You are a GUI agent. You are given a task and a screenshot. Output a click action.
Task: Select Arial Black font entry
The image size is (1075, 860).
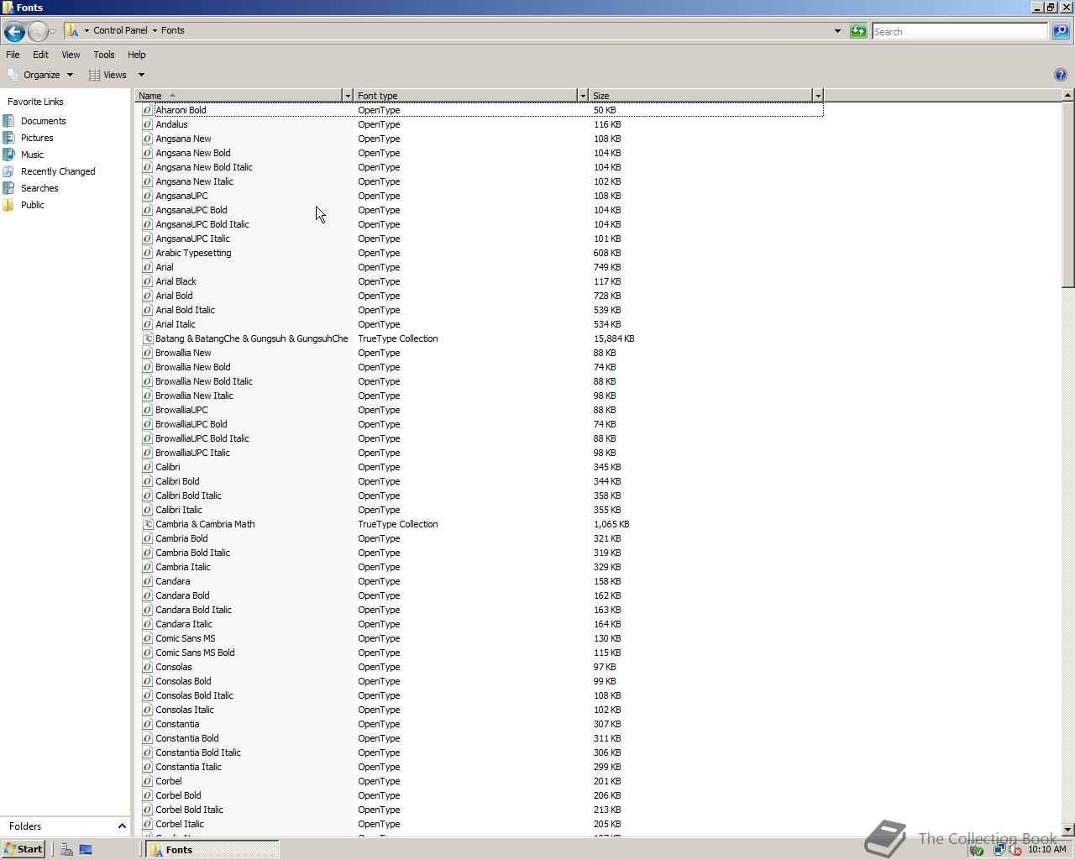(176, 281)
